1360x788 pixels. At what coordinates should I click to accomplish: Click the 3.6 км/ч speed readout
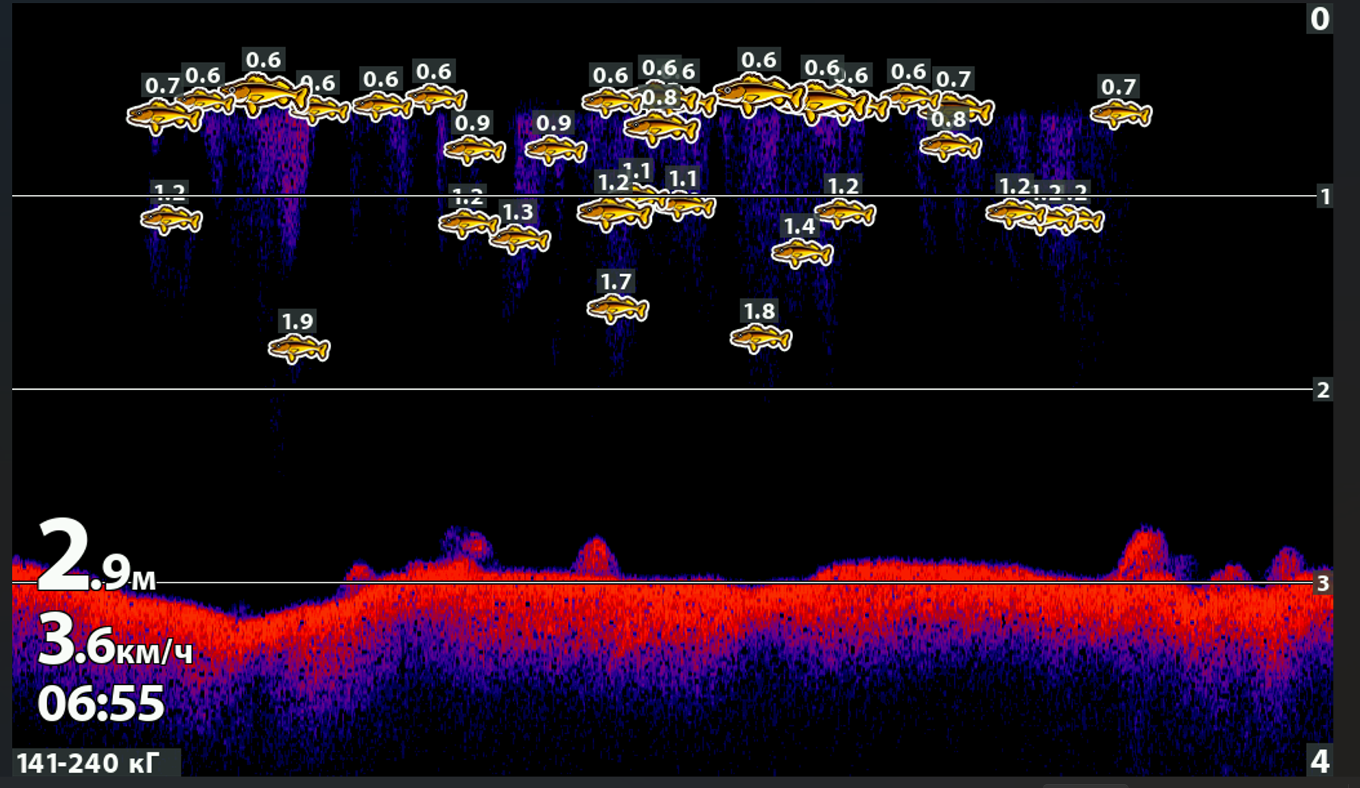(115, 641)
